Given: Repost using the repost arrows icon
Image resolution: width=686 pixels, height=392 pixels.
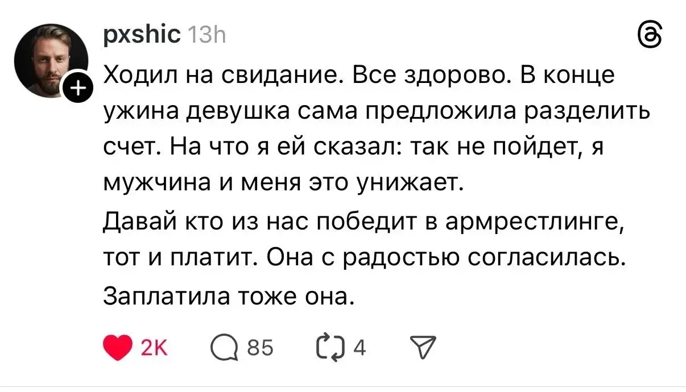Looking at the screenshot, I should tap(333, 347).
